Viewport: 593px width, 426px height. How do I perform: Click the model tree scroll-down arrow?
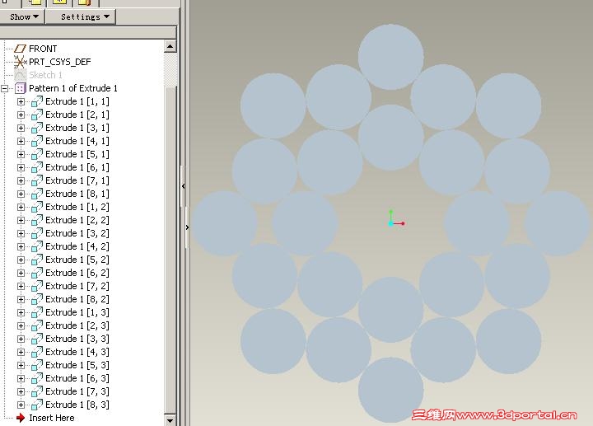tap(170, 420)
